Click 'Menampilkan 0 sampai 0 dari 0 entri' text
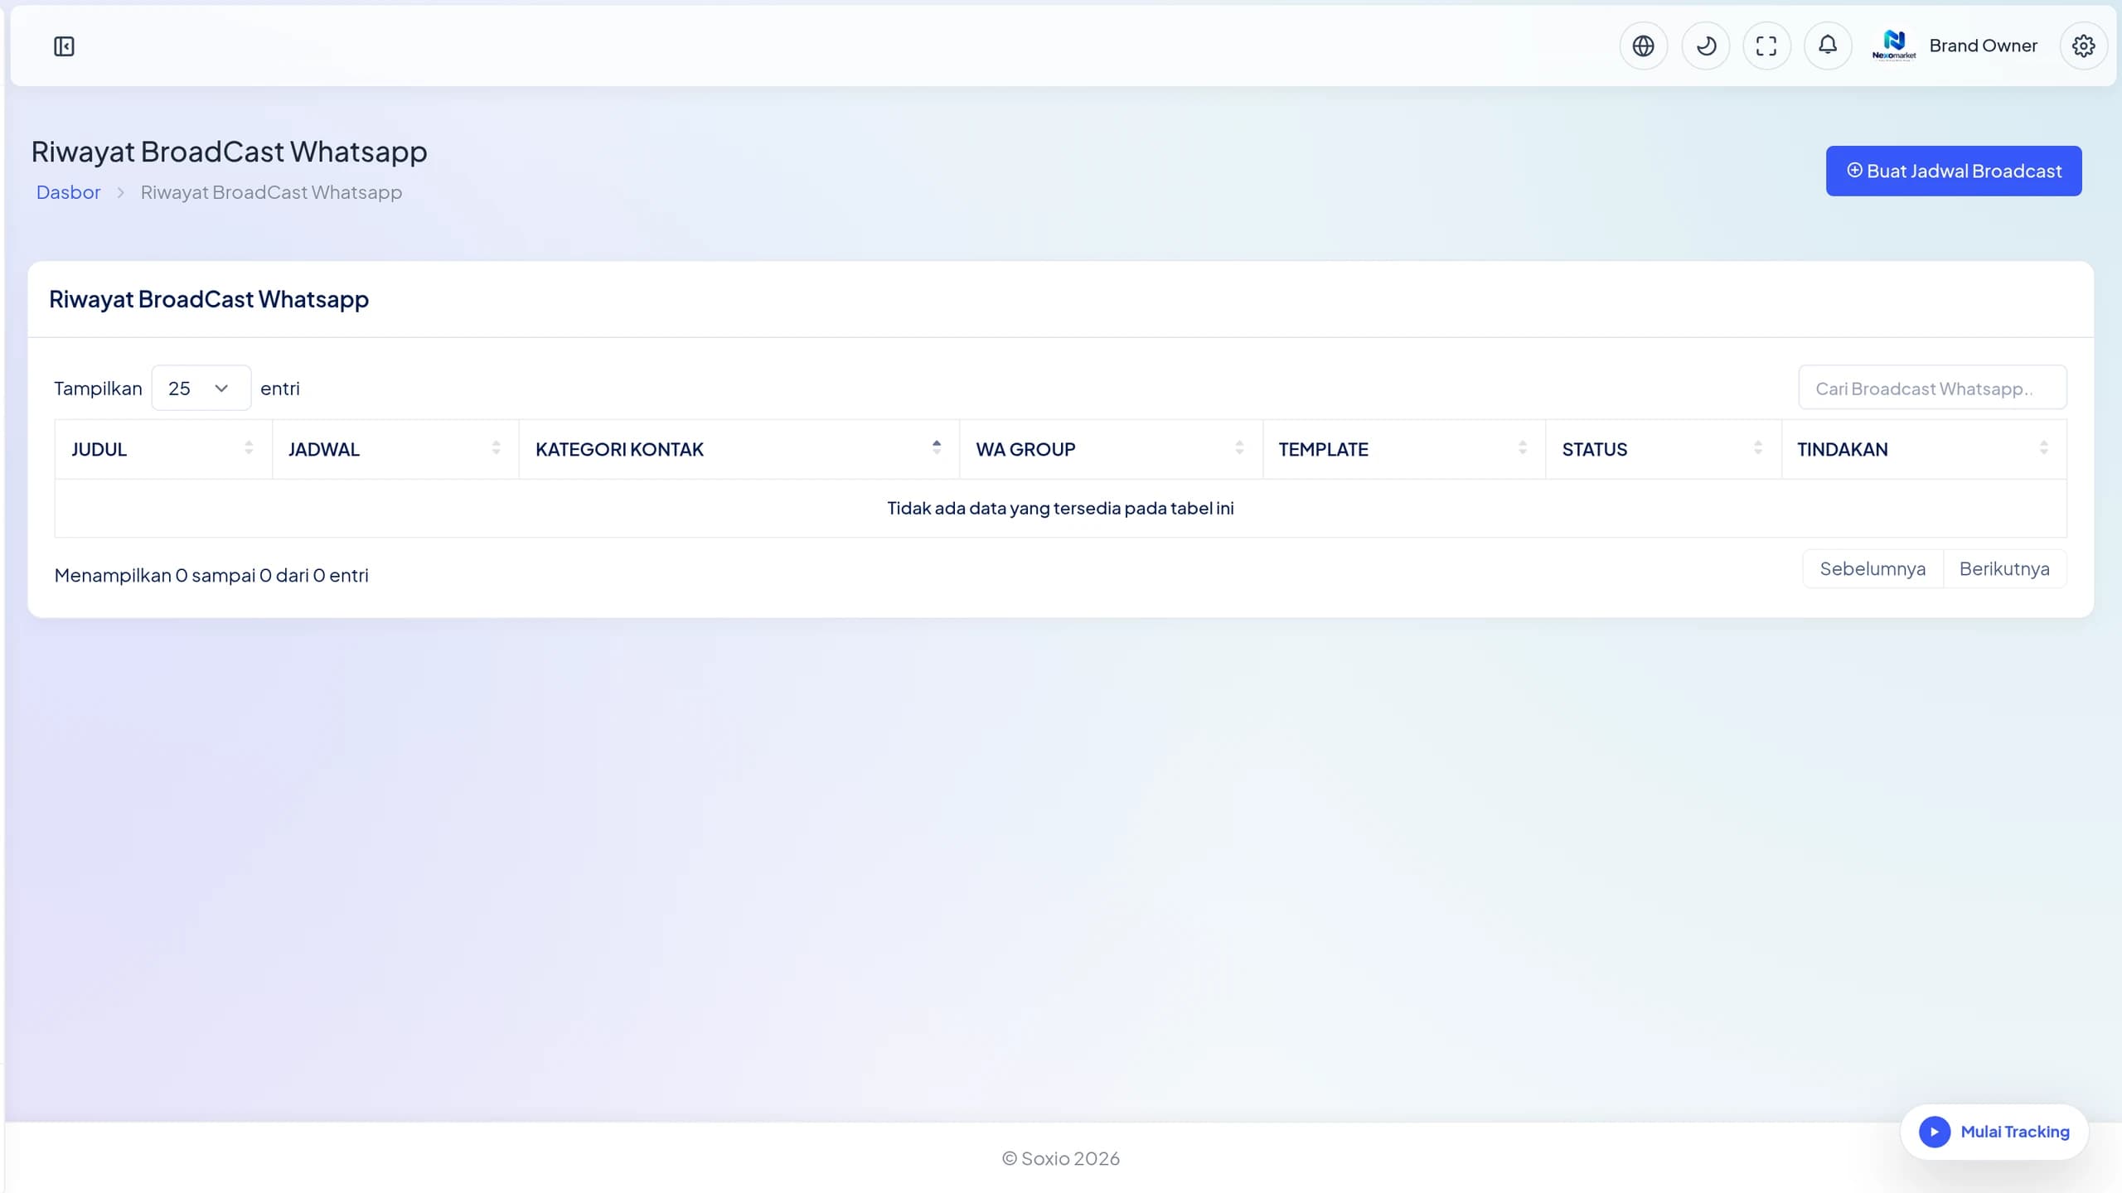2122x1193 pixels. pyautogui.click(x=211, y=575)
